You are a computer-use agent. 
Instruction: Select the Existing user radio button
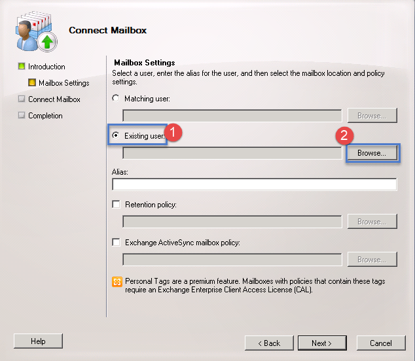point(116,135)
